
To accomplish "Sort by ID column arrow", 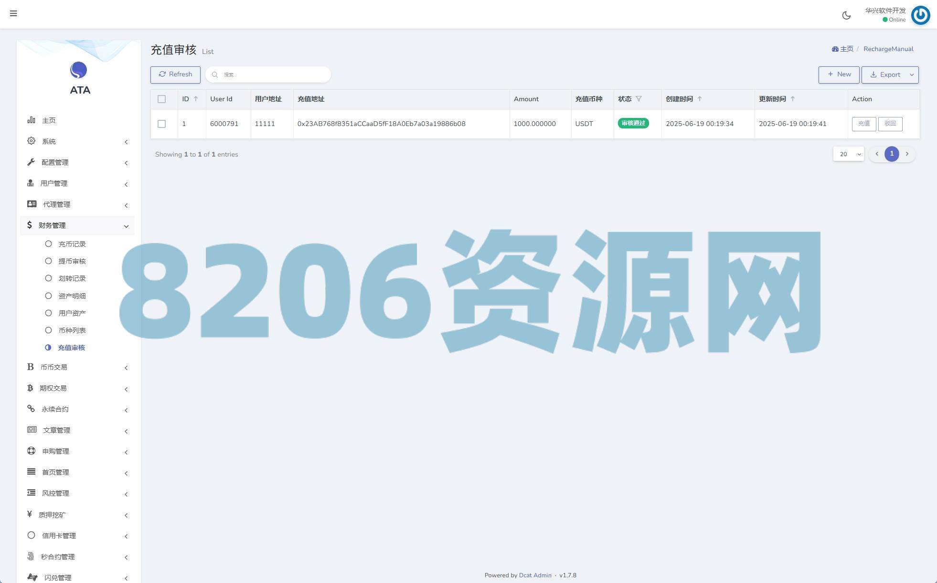I will point(195,99).
